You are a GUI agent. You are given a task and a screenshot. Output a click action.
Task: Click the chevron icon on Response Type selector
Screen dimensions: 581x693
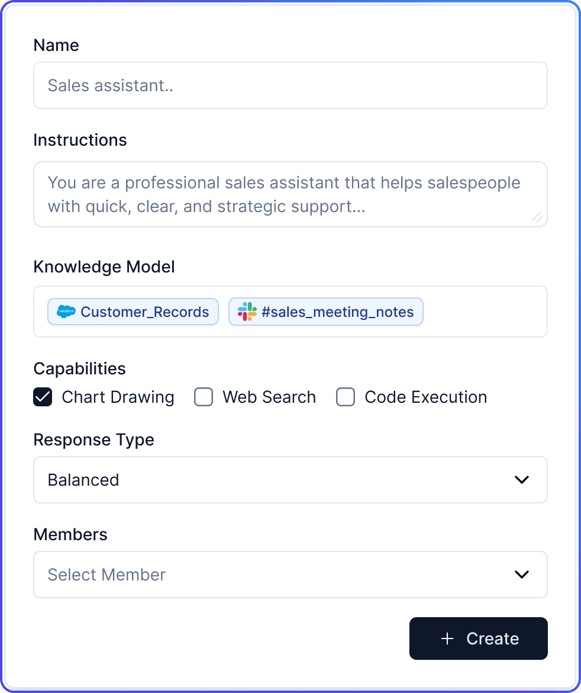click(x=522, y=480)
